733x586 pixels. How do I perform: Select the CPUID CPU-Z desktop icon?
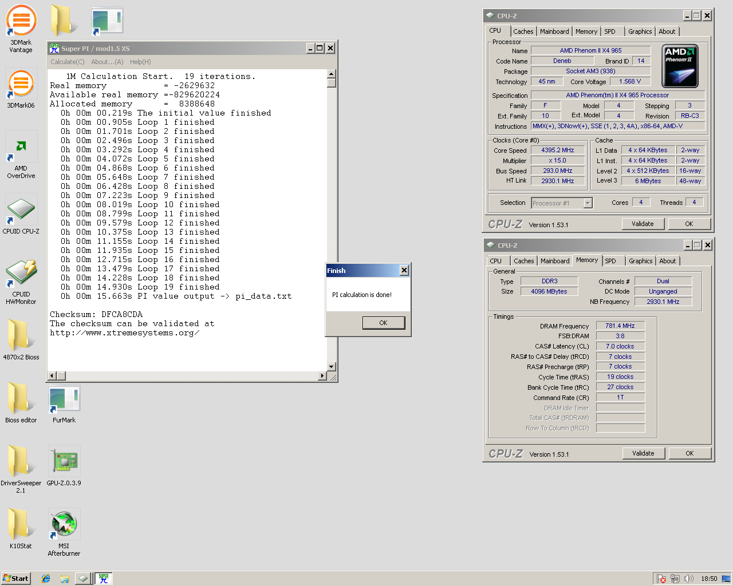pyautogui.click(x=21, y=213)
